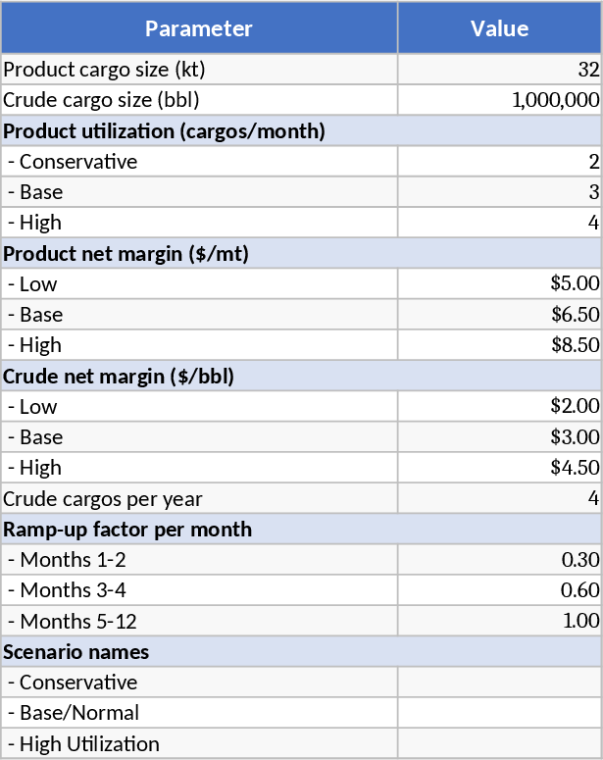
Task: Click the Product utilization section header row
Action: (x=301, y=131)
